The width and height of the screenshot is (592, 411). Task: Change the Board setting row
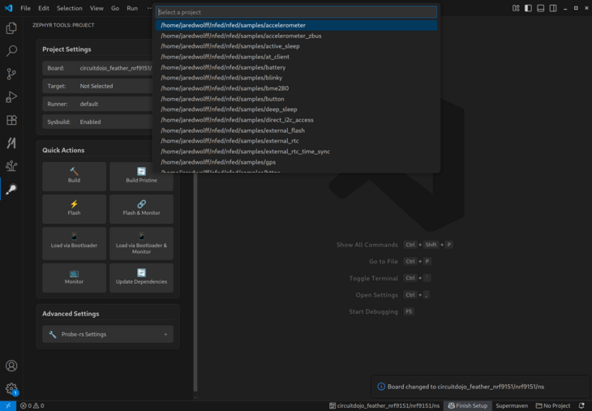(99, 68)
